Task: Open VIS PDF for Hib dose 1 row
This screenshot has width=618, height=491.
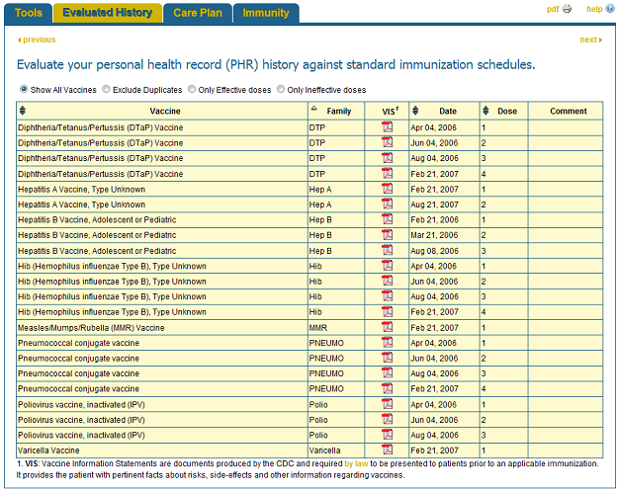Action: click(387, 266)
